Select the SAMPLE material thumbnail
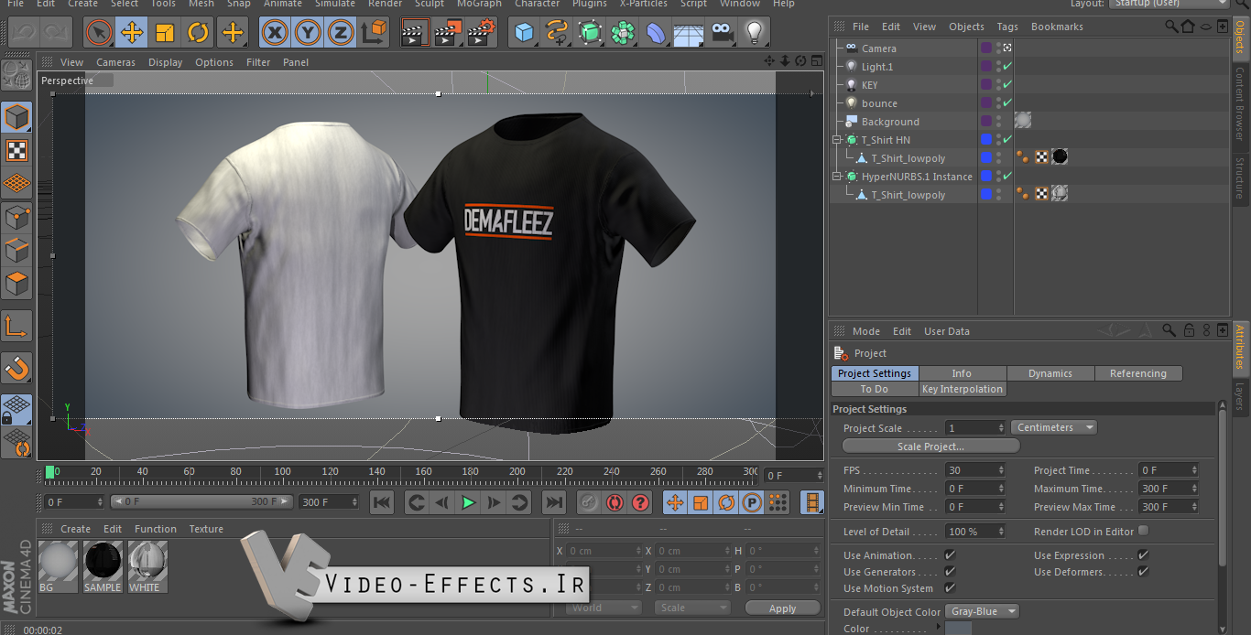The width and height of the screenshot is (1251, 635). (103, 566)
